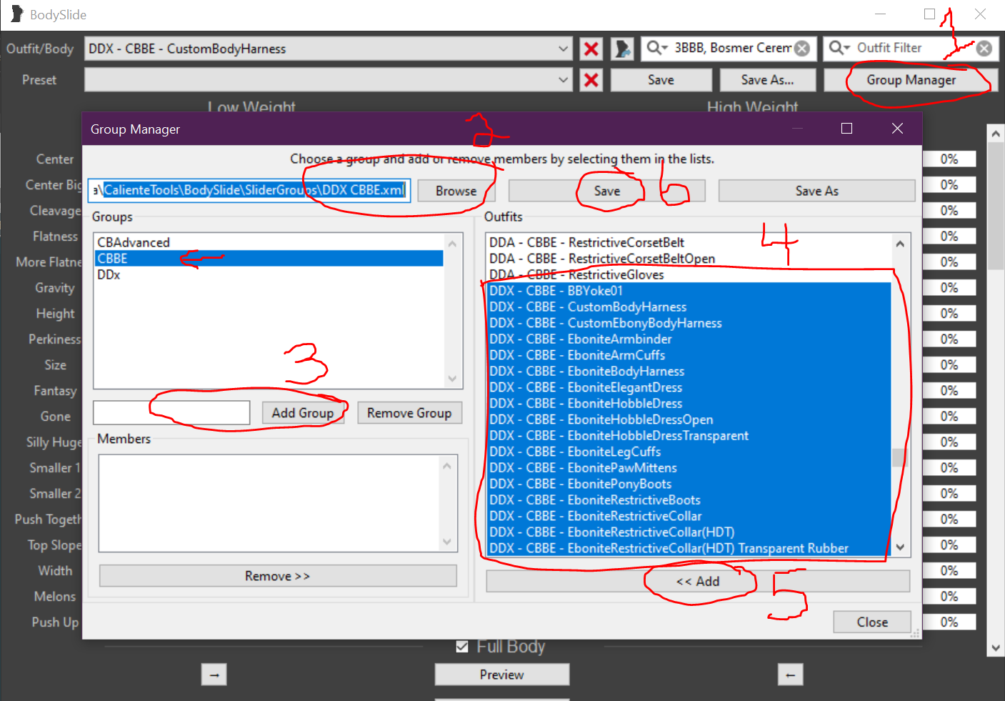Viewport: 1005px width, 701px height.
Task: Maximize the Group Manager dialog
Action: click(847, 129)
